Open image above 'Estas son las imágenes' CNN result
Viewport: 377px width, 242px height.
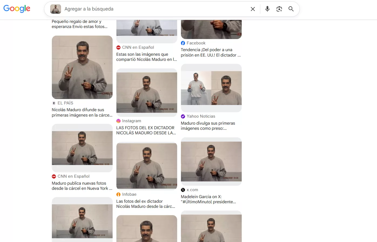point(147,31)
